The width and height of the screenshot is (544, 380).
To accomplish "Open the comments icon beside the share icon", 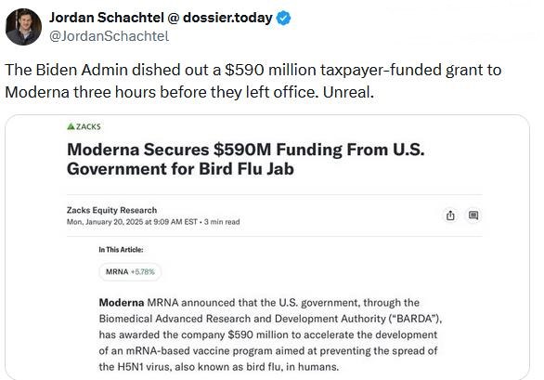I will point(473,216).
